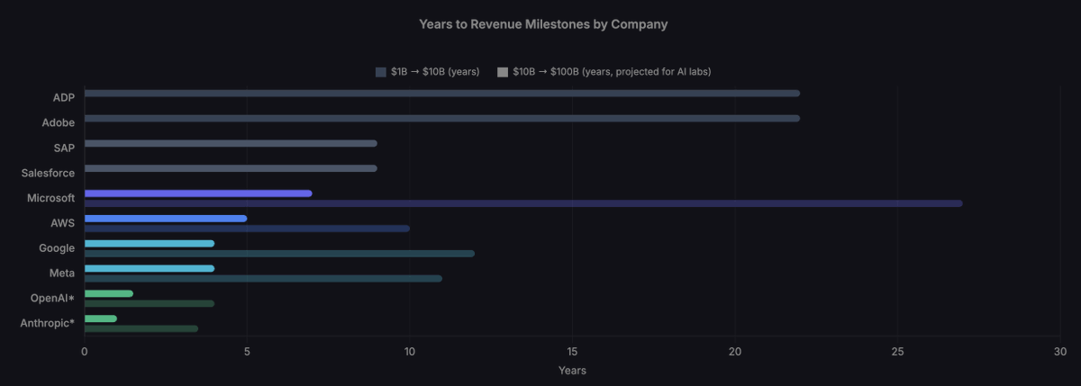Click OpenAI's bright green bar
Viewport: 1081px width, 386px height.
click(x=109, y=293)
